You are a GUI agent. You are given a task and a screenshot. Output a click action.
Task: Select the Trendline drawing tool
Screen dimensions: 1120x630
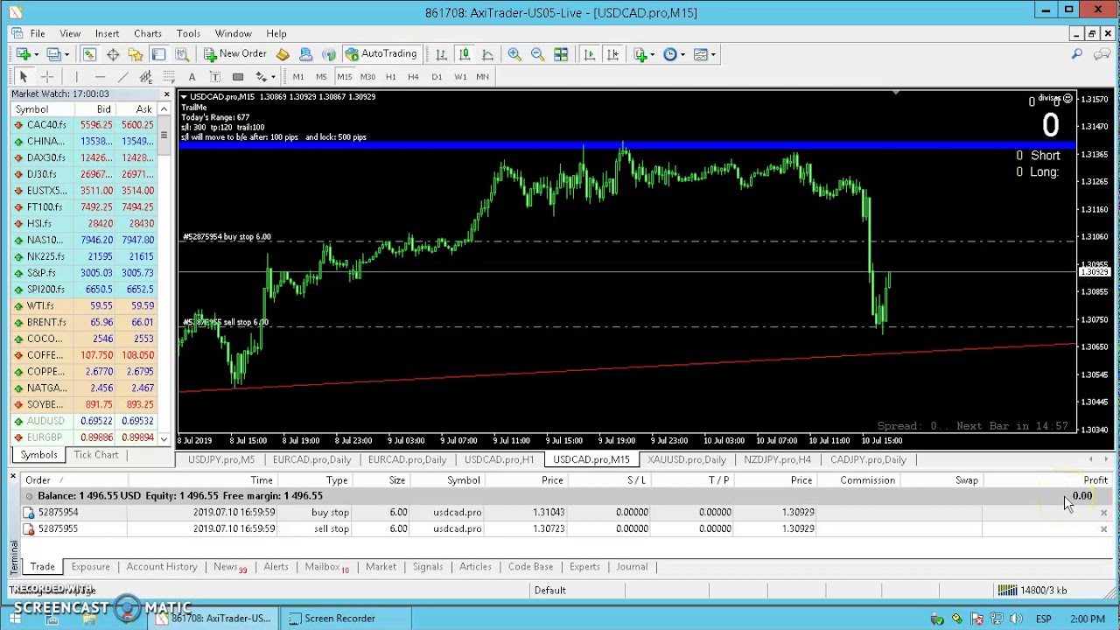122,77
